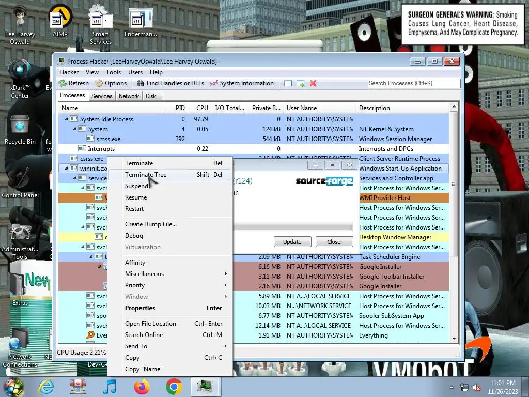Viewport: 529px width, 397px height.
Task: Open Properties from the context menu
Action: point(170,308)
